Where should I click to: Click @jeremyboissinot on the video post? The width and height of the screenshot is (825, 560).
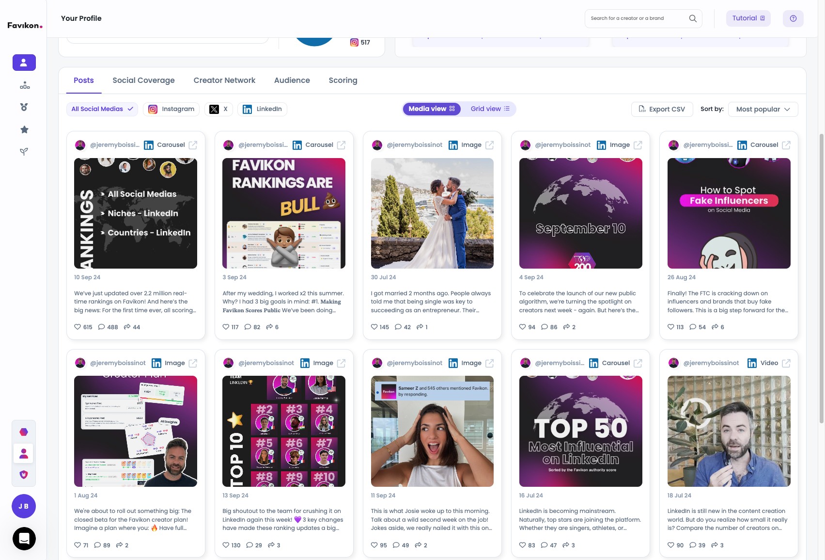[711, 363]
